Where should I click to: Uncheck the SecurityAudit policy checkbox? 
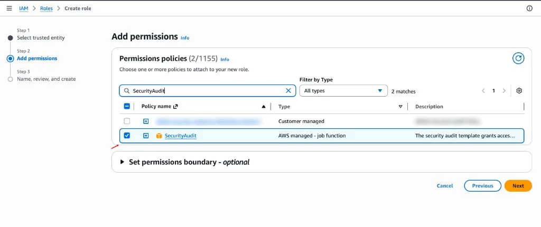pos(127,136)
